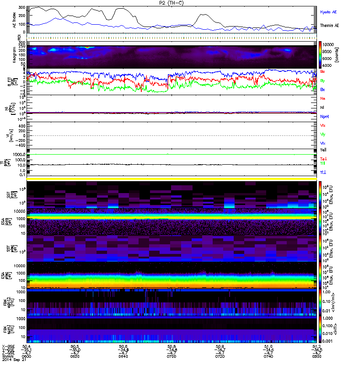Click the ESA ions Eflux color bar
The image size is (343, 366).
(x=320, y=221)
